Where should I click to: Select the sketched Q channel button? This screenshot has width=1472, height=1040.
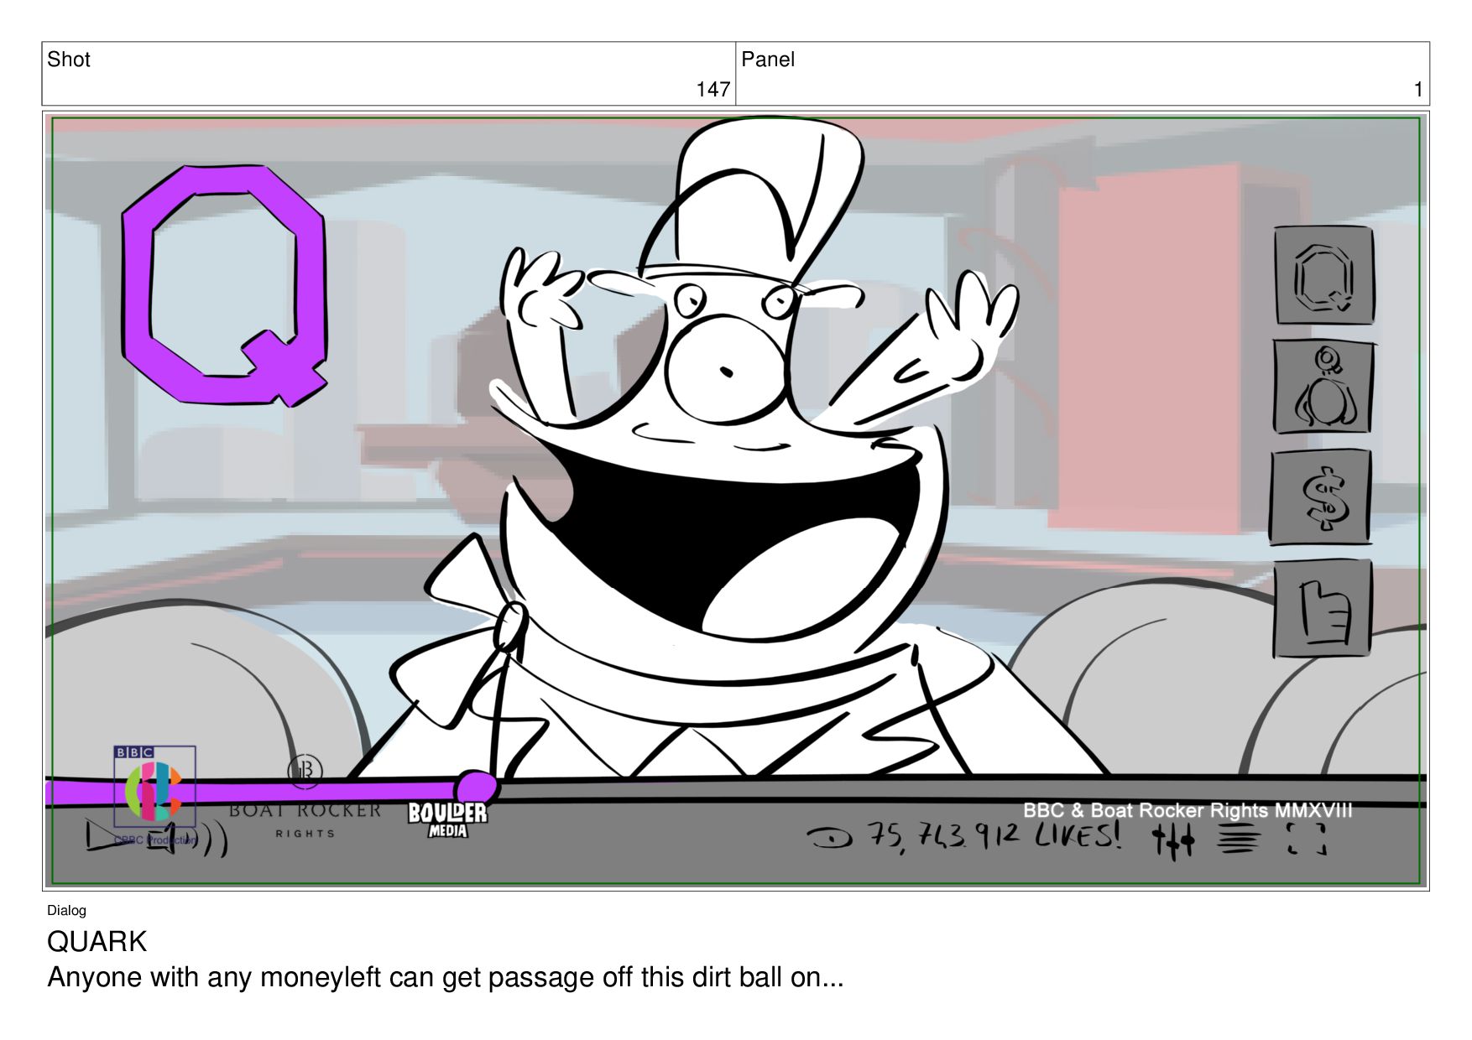1324,275
